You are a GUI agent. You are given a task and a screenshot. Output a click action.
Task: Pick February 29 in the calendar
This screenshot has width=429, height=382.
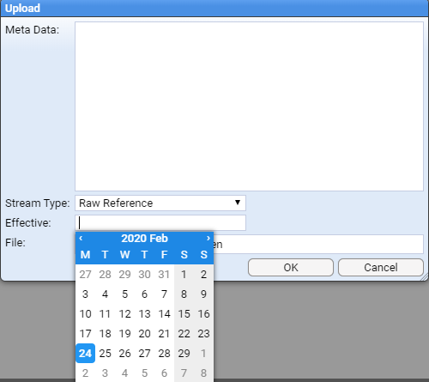tap(184, 354)
